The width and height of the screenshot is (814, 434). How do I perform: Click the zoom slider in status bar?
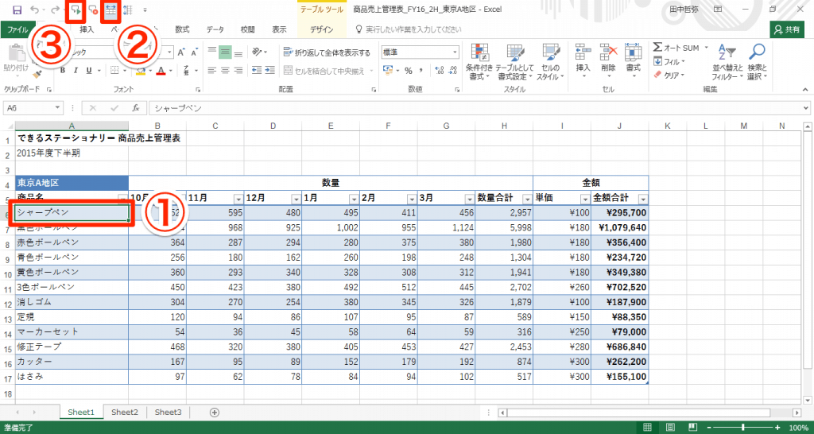click(x=742, y=428)
